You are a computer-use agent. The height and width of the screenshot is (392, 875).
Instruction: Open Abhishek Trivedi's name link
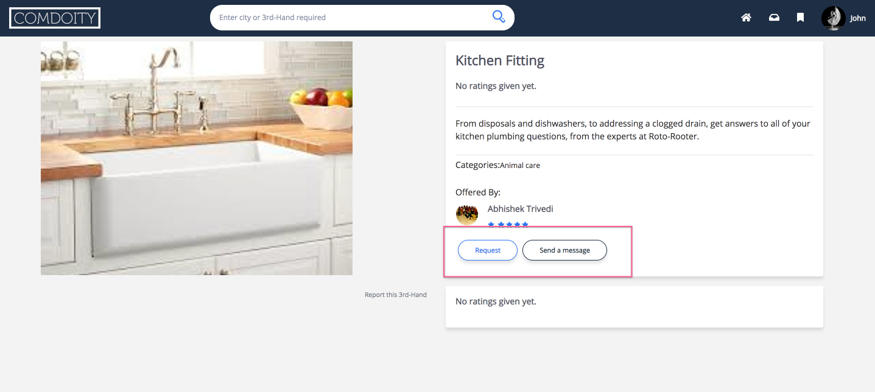click(520, 209)
